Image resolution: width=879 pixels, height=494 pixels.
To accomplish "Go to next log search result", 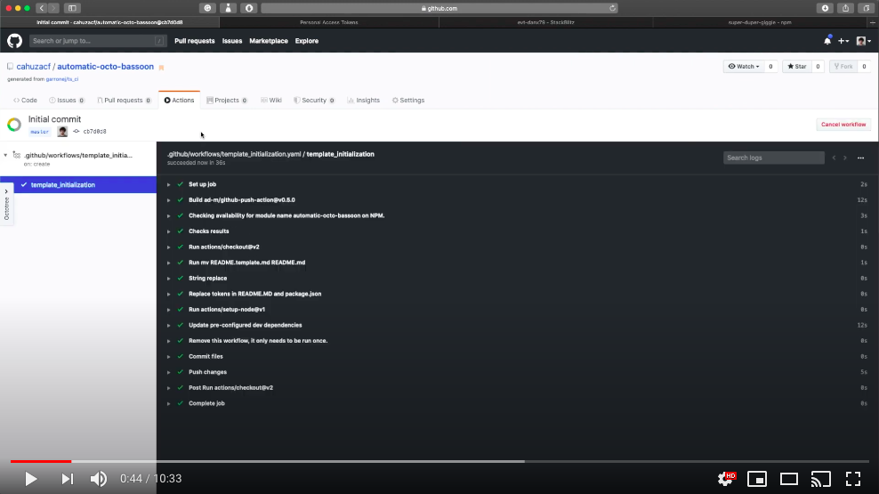I will click(x=845, y=158).
